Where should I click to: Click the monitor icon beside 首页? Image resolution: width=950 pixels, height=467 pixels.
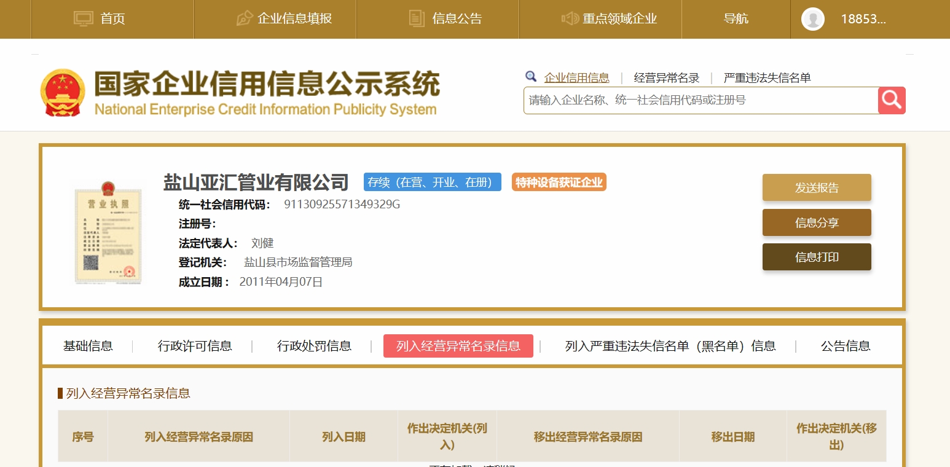coord(84,18)
